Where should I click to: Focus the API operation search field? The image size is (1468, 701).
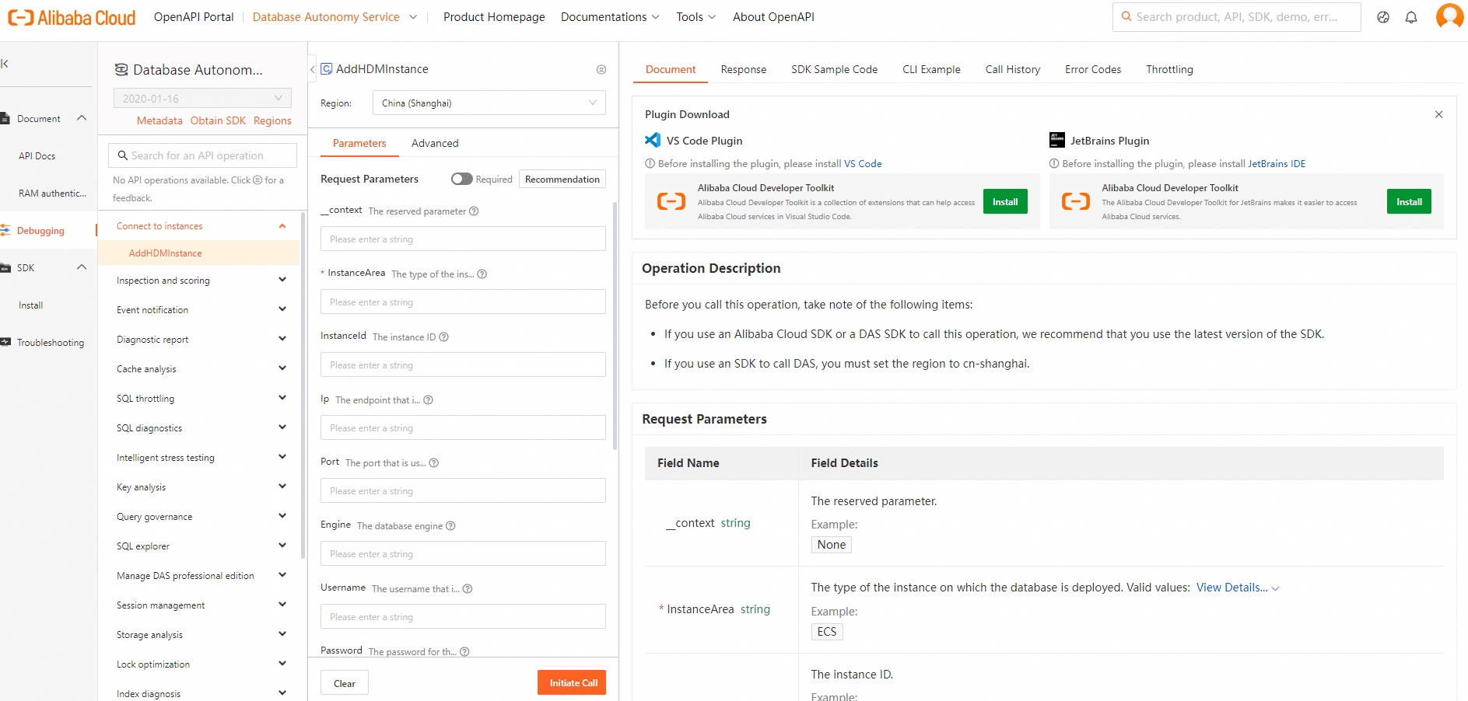click(x=202, y=155)
